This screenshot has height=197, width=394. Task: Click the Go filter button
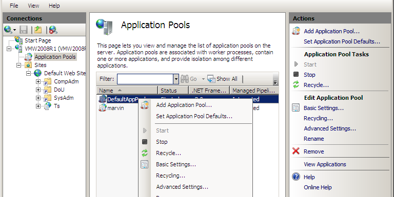click(189, 79)
